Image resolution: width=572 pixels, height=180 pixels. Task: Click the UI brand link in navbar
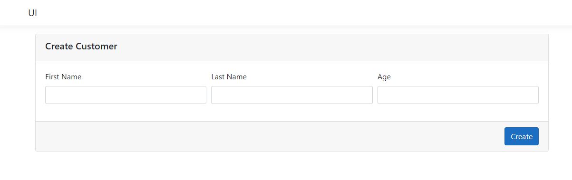point(33,13)
